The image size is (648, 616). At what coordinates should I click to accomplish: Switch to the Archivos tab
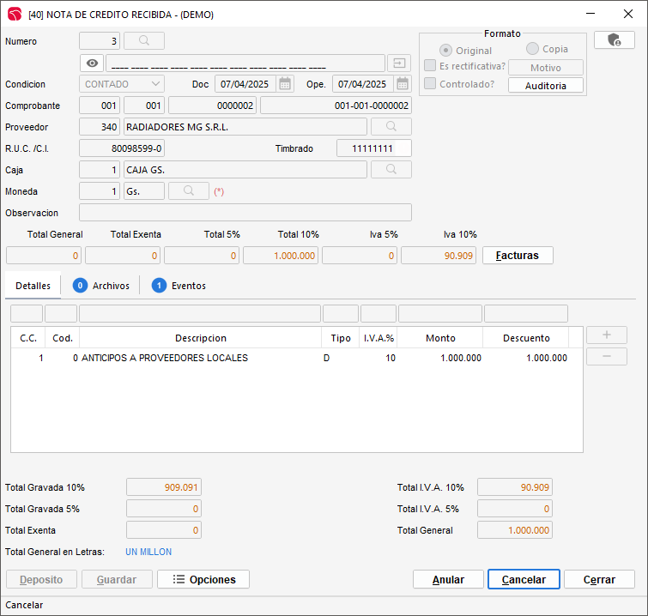(x=101, y=286)
